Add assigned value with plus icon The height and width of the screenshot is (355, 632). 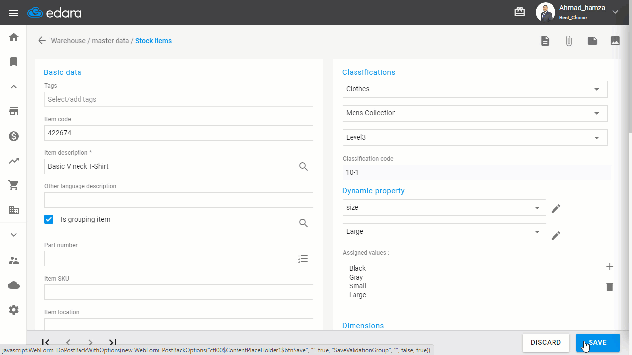click(610, 267)
